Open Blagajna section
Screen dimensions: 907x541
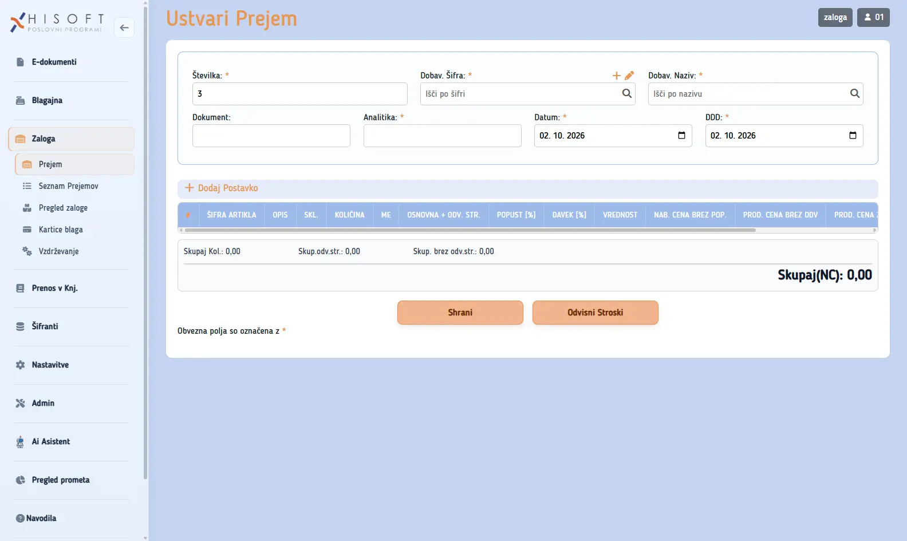click(71, 100)
